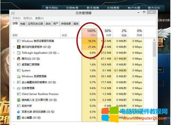
Task: Select the 进程 tab
Action: [x=15, y=23]
